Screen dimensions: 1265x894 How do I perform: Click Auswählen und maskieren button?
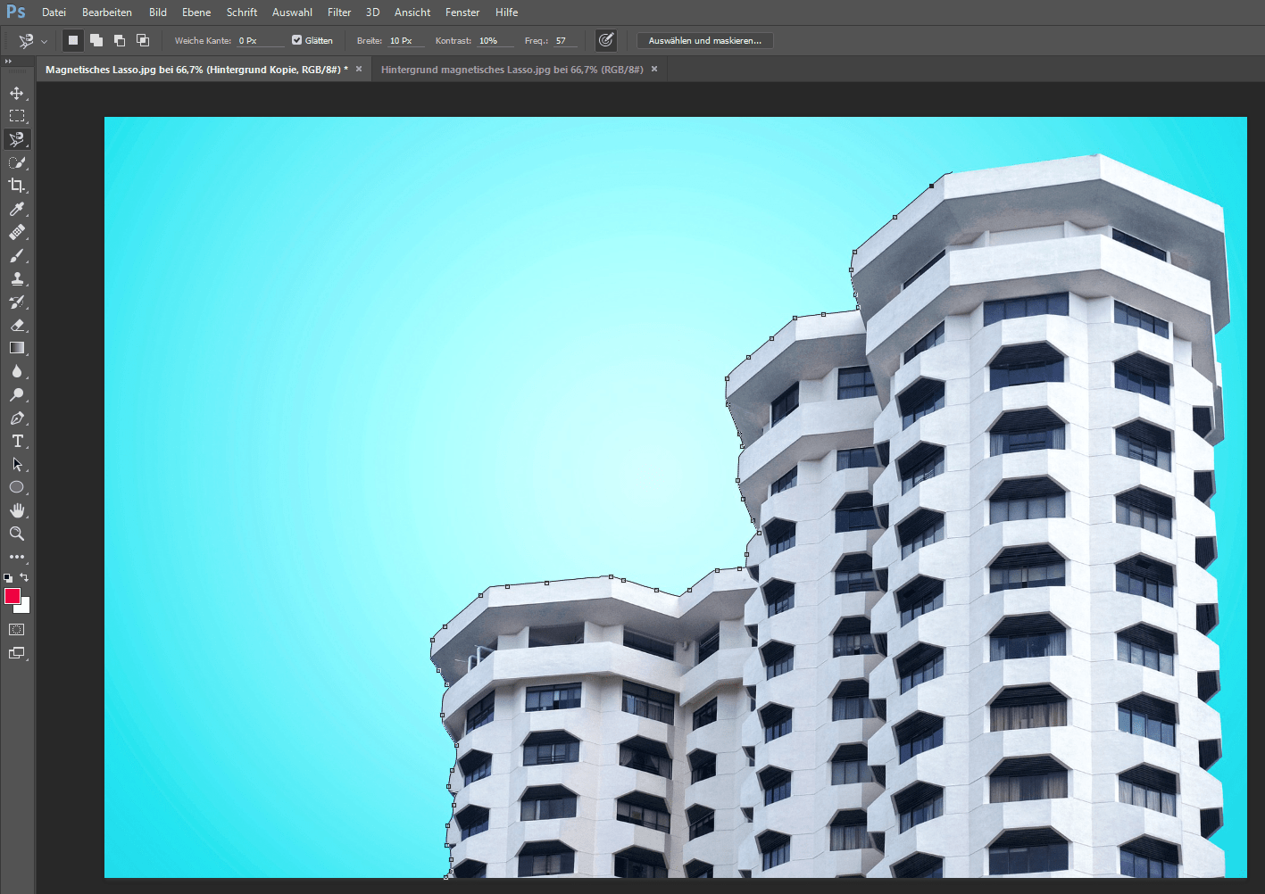(x=704, y=40)
